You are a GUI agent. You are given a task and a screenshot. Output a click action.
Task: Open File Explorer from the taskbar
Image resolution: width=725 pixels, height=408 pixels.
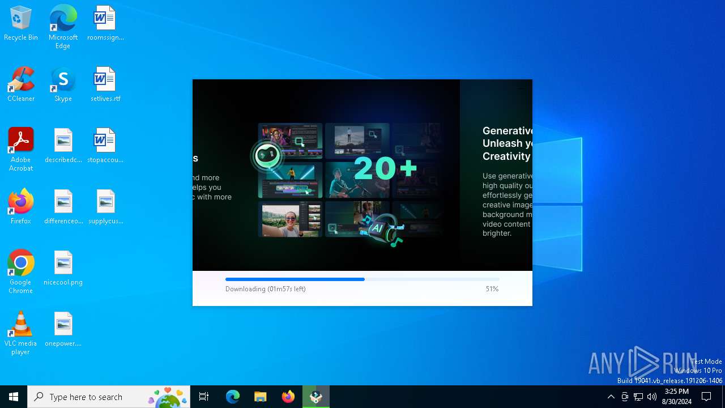pos(261,397)
